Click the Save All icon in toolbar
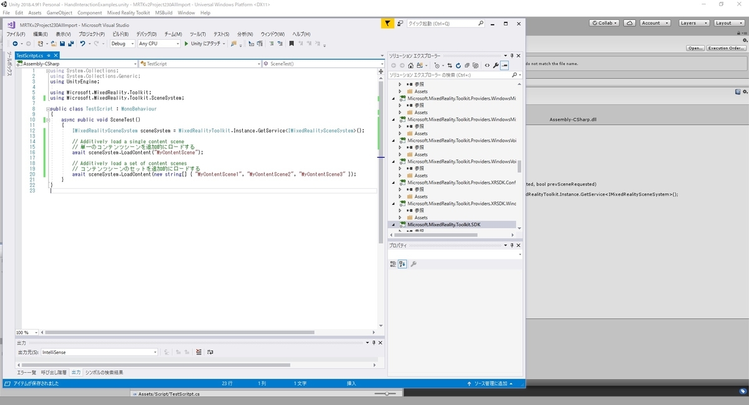 point(70,44)
